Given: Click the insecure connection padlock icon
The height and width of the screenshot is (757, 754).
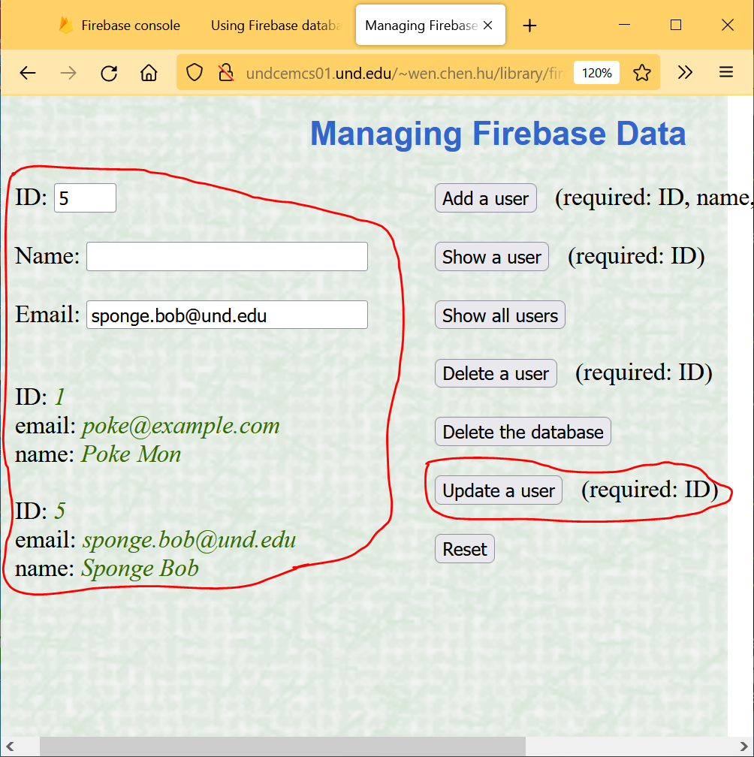Looking at the screenshot, I should pos(225,73).
